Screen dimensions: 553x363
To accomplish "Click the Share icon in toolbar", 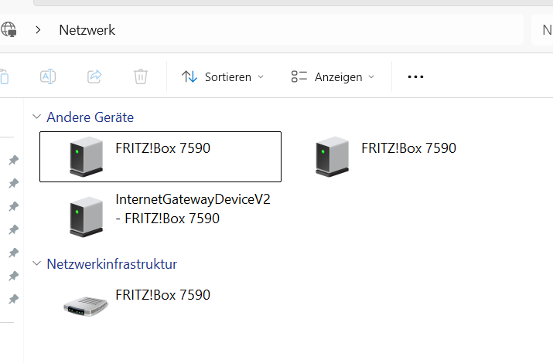I will [94, 76].
